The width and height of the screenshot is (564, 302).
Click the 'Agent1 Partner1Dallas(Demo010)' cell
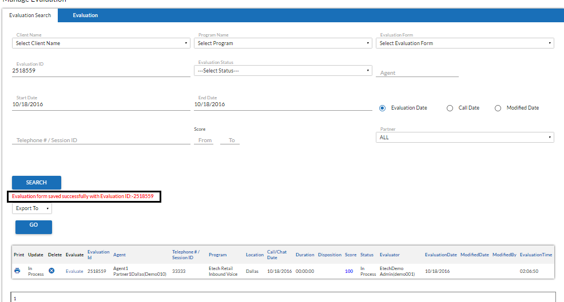pos(140,271)
